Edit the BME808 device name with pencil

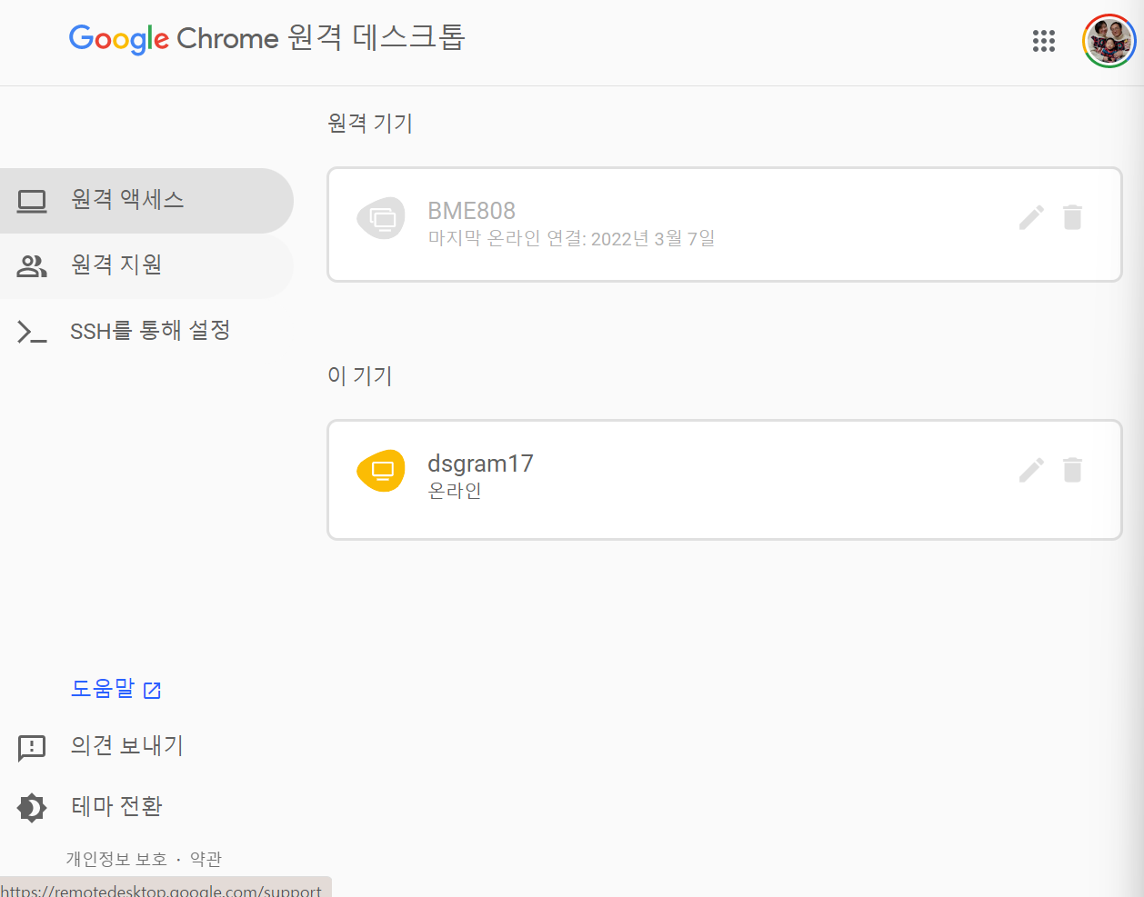pos(1031,217)
